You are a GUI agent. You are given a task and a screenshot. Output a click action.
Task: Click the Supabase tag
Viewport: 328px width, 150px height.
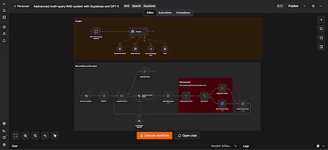[149, 6]
